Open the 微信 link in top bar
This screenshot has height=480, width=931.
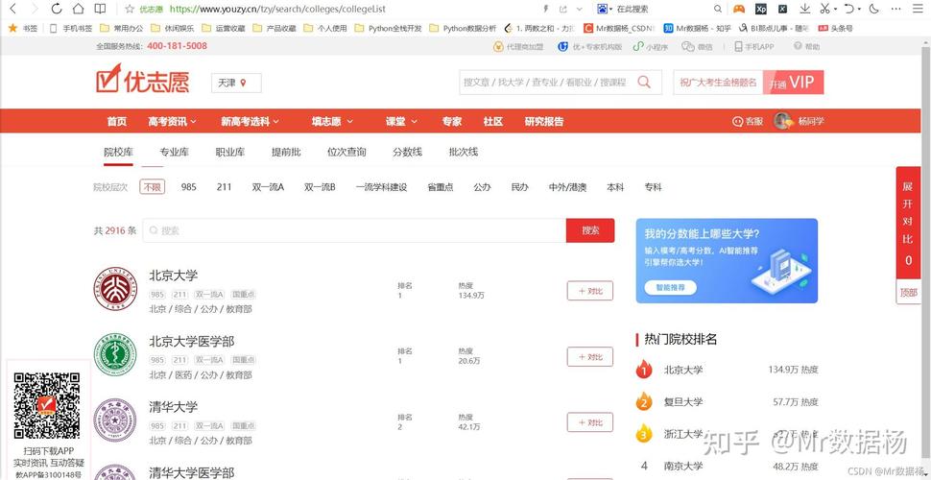pos(697,46)
